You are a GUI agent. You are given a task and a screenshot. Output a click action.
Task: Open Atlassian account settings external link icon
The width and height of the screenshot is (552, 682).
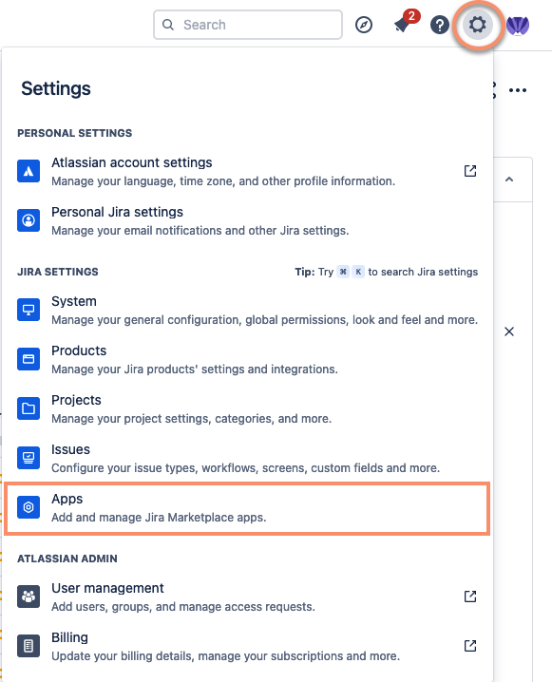[x=470, y=171]
